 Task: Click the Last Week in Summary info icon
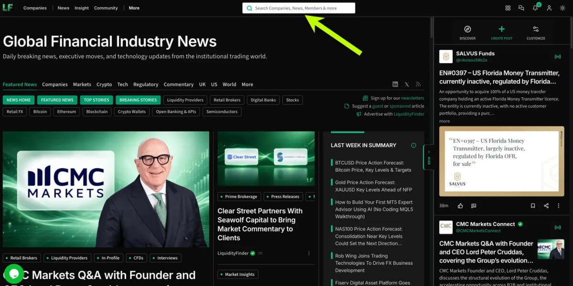pyautogui.click(x=414, y=145)
